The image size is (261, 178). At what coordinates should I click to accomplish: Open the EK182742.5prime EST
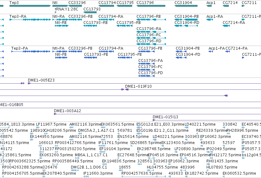click(186, 176)
